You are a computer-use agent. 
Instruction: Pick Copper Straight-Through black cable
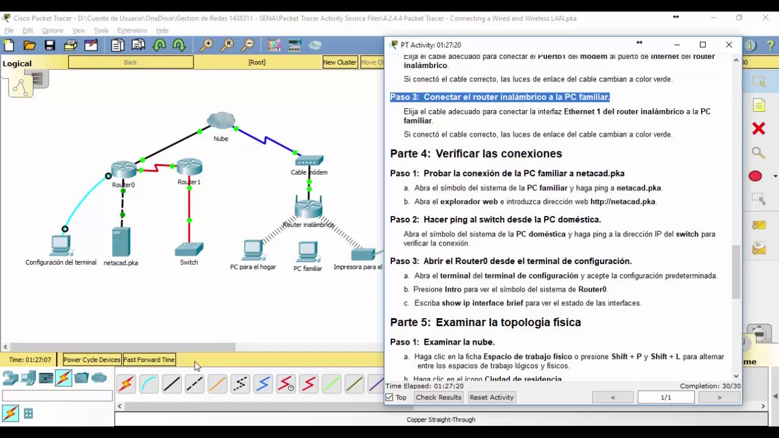click(x=172, y=384)
